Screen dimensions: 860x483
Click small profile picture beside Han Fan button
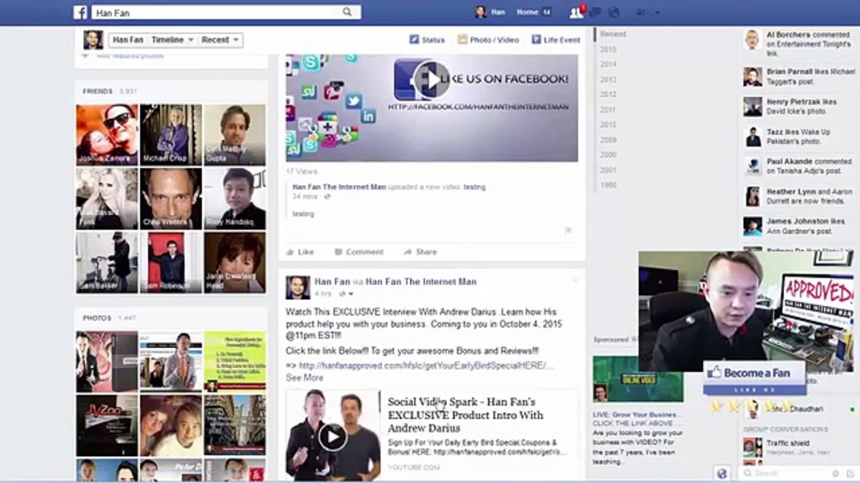coord(93,40)
